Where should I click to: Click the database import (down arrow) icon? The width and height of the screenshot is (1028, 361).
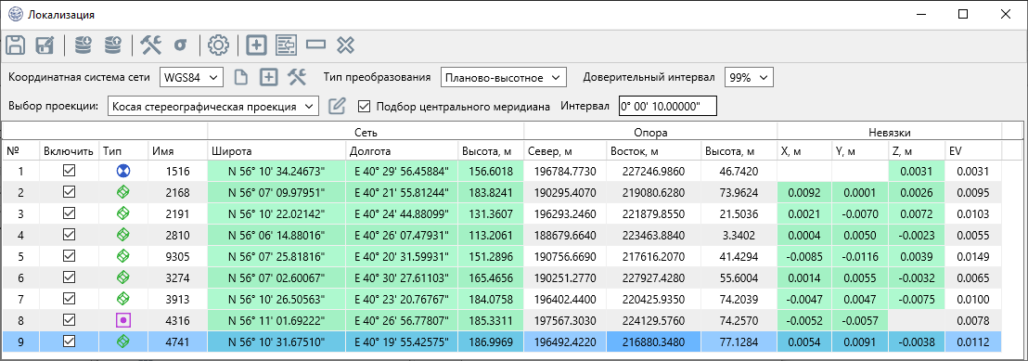coord(83,45)
